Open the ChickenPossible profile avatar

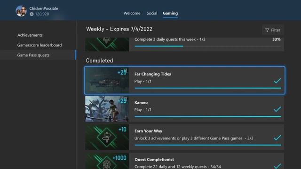tap(21, 11)
